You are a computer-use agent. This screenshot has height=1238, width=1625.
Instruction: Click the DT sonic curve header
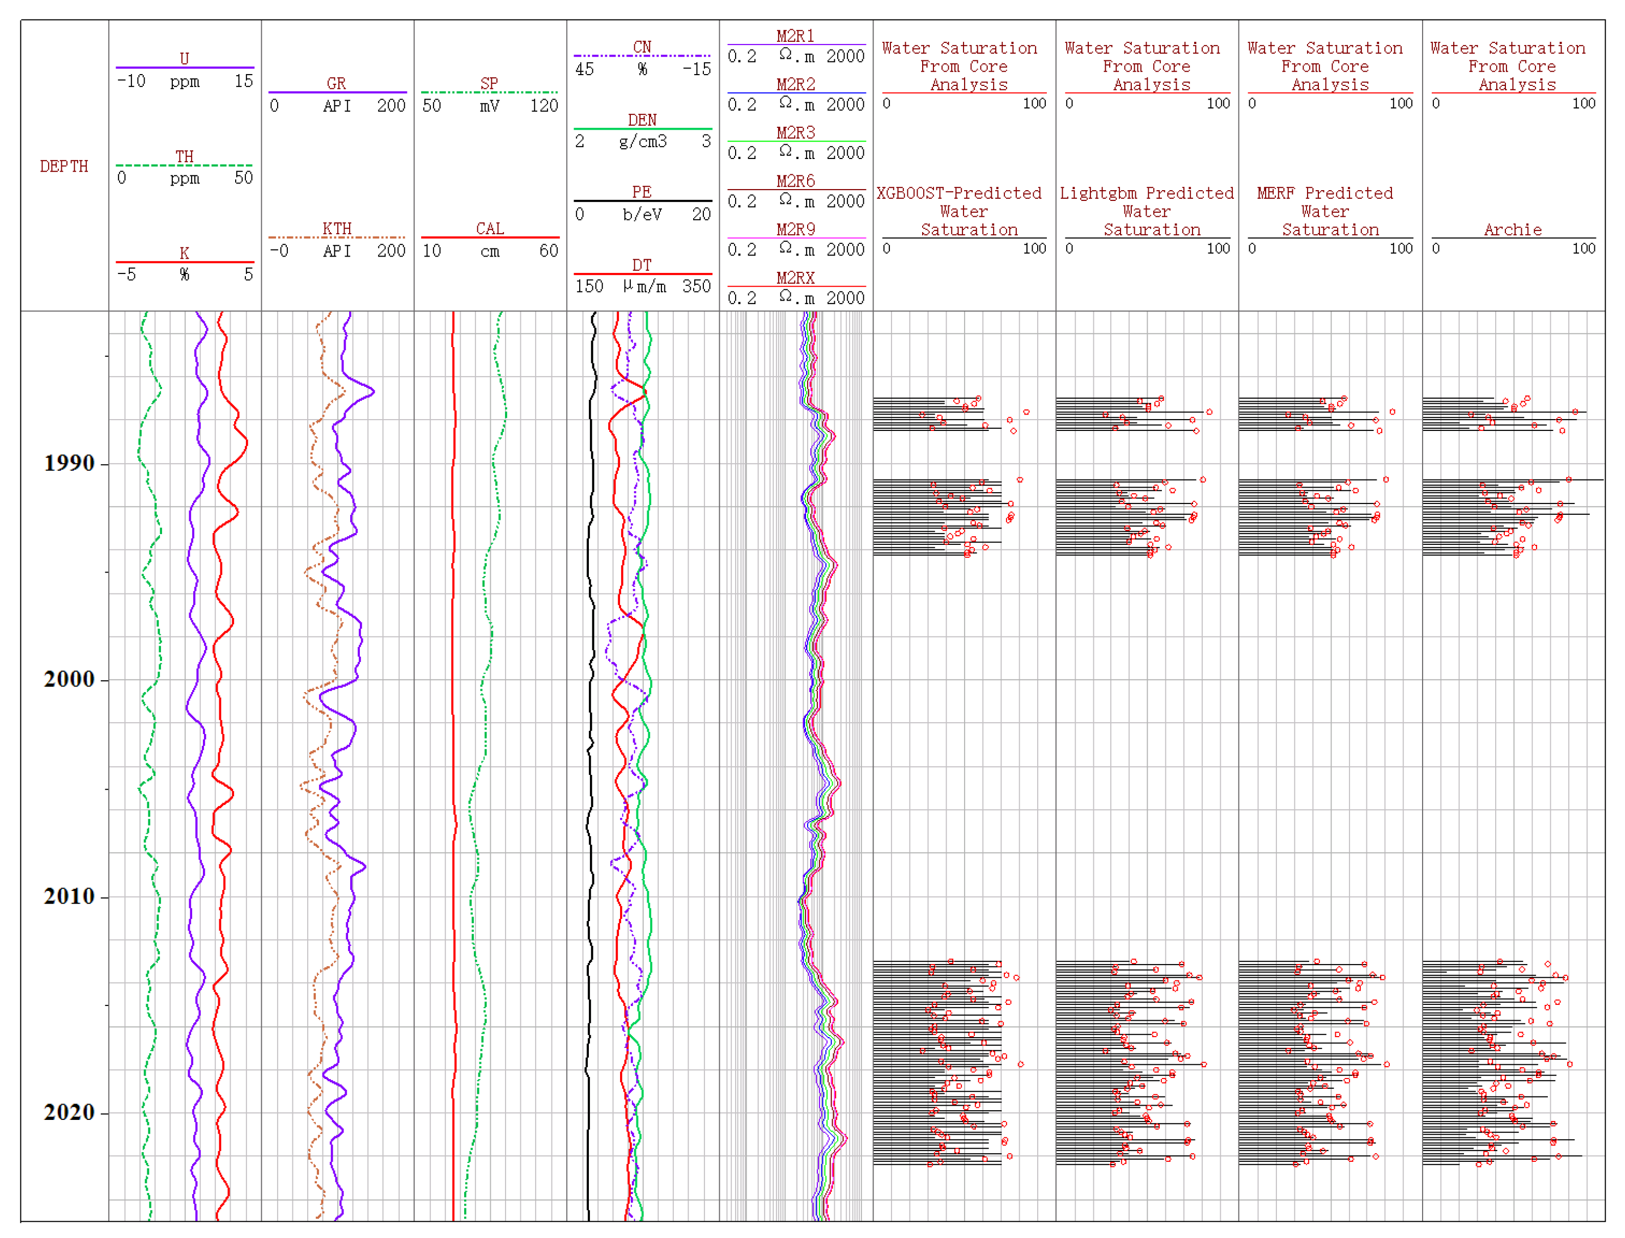pyautogui.click(x=642, y=265)
